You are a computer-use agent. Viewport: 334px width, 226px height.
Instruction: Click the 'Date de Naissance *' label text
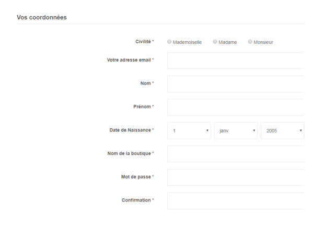click(132, 130)
